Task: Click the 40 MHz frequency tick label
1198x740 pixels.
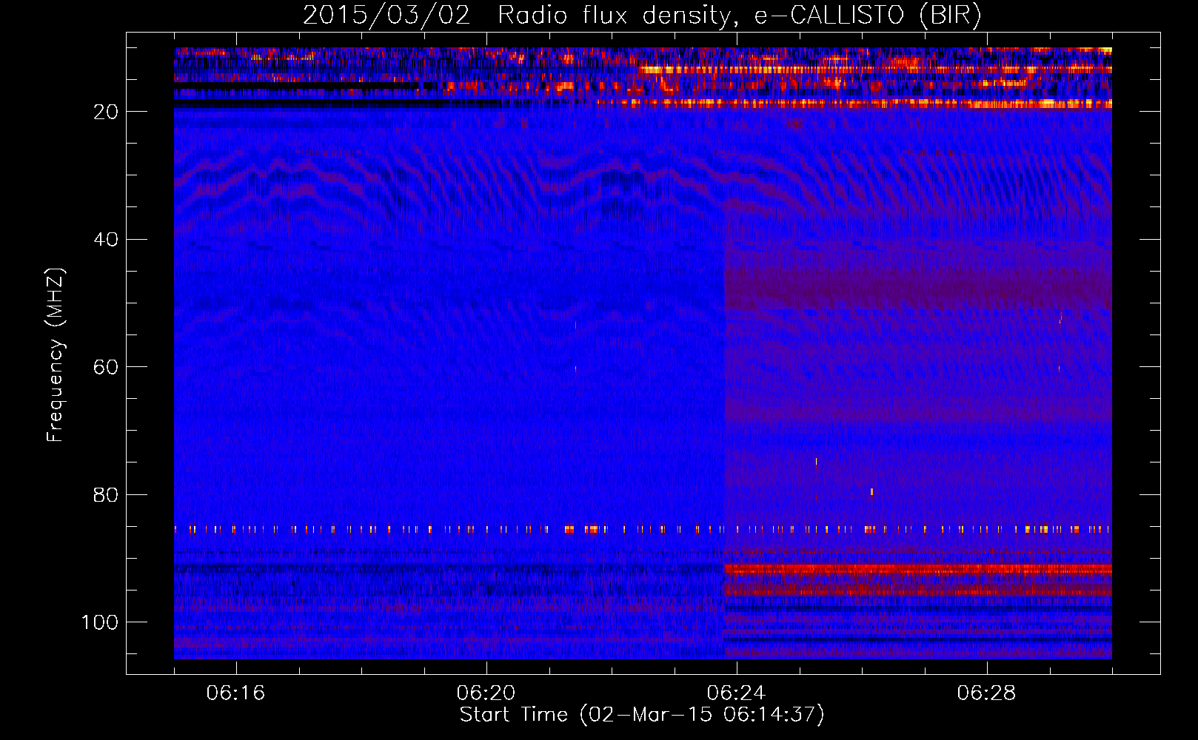Action: tap(107, 240)
